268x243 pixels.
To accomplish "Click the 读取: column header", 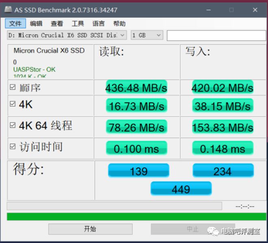I will click(112, 51).
